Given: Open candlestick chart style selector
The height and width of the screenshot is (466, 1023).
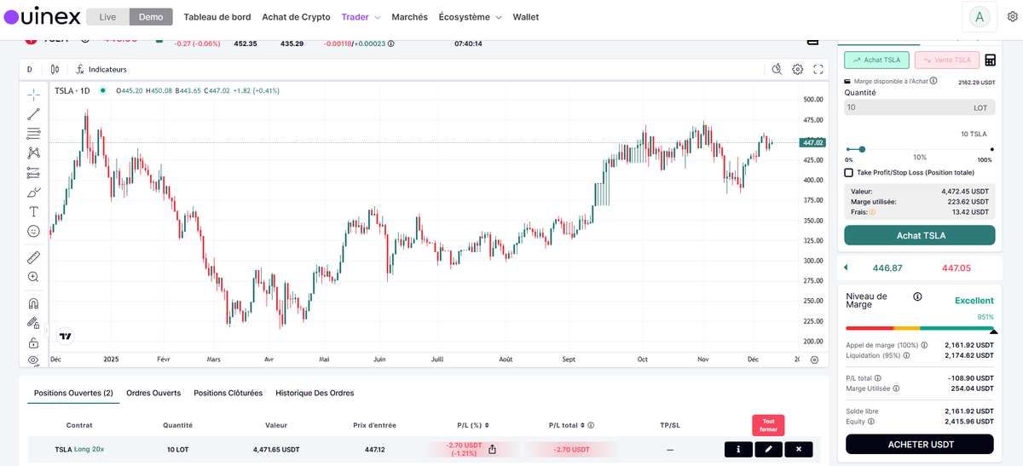Looking at the screenshot, I should [x=55, y=69].
